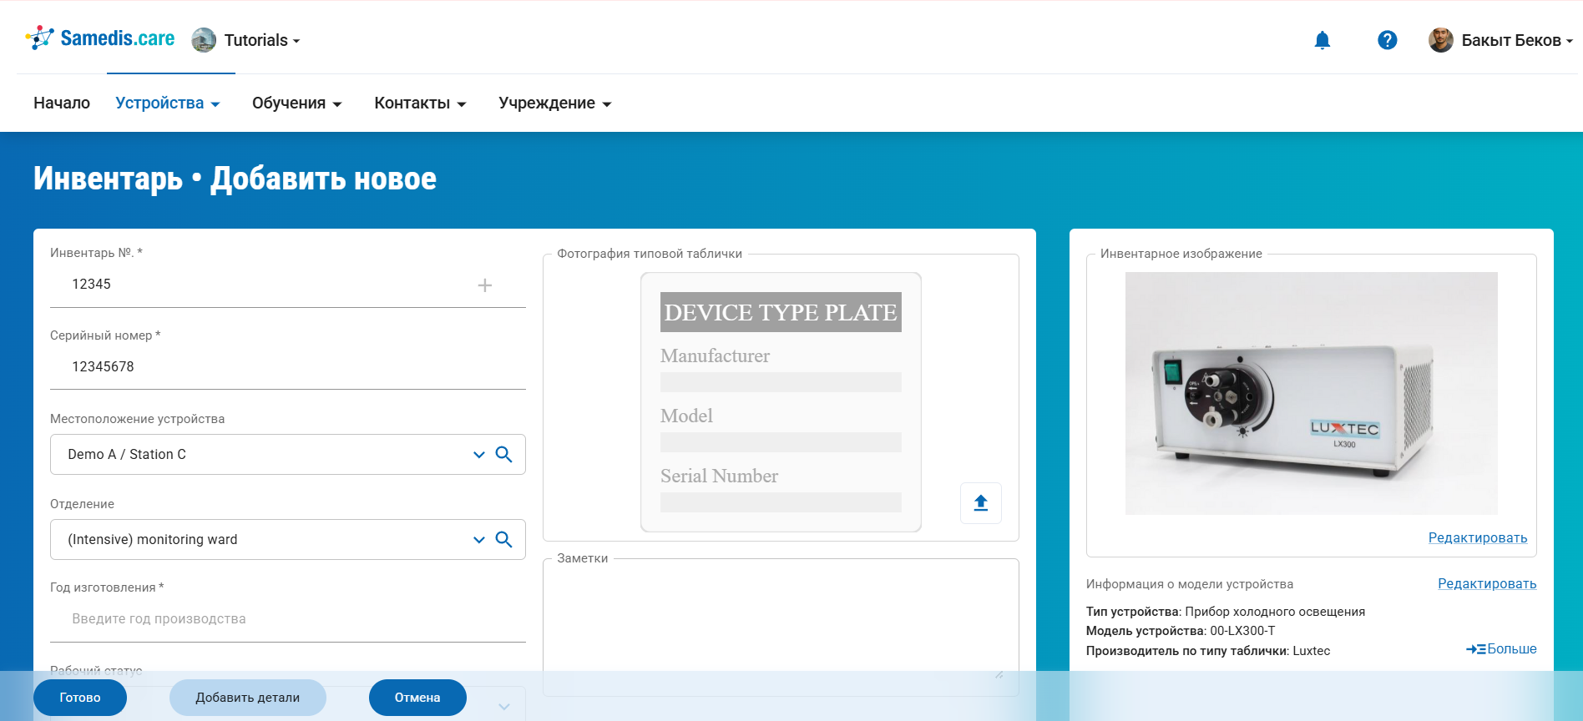This screenshot has width=1583, height=721.
Task: Expand the Местоположение устройства dropdown chevron
Action: pos(478,455)
